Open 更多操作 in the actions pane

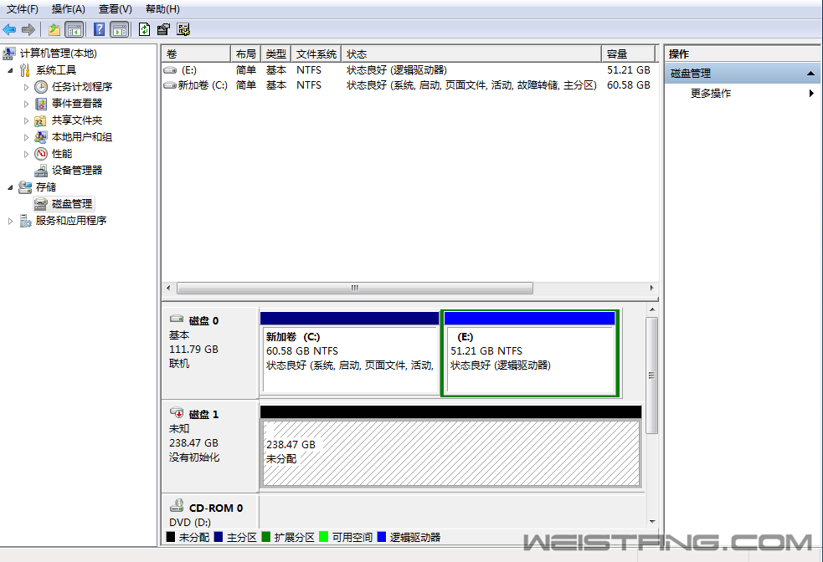711,94
